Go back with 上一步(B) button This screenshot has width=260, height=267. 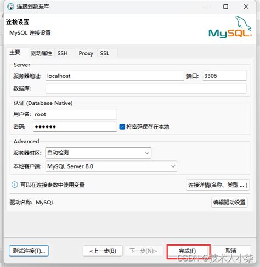click(x=103, y=251)
